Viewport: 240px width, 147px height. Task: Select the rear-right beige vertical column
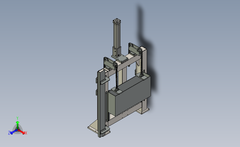coord(145,61)
